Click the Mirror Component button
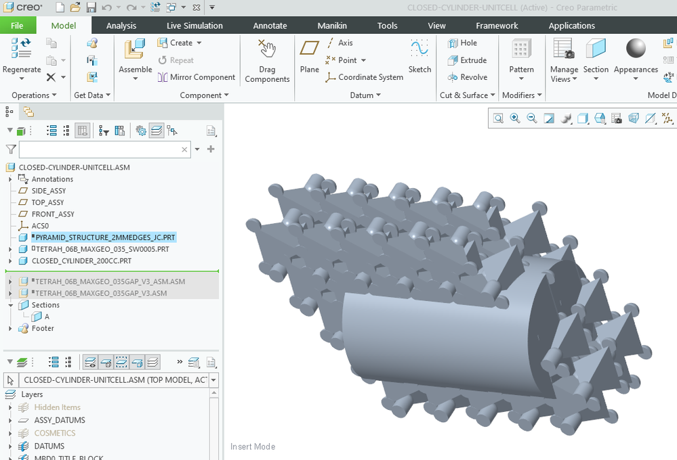Image resolution: width=677 pixels, height=460 pixels. [197, 77]
